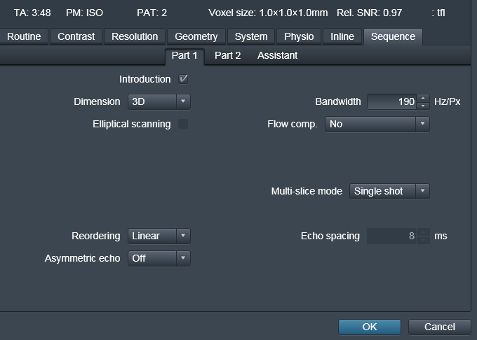Switch to Part 2 subtab
The image size is (477, 340).
pyautogui.click(x=227, y=55)
